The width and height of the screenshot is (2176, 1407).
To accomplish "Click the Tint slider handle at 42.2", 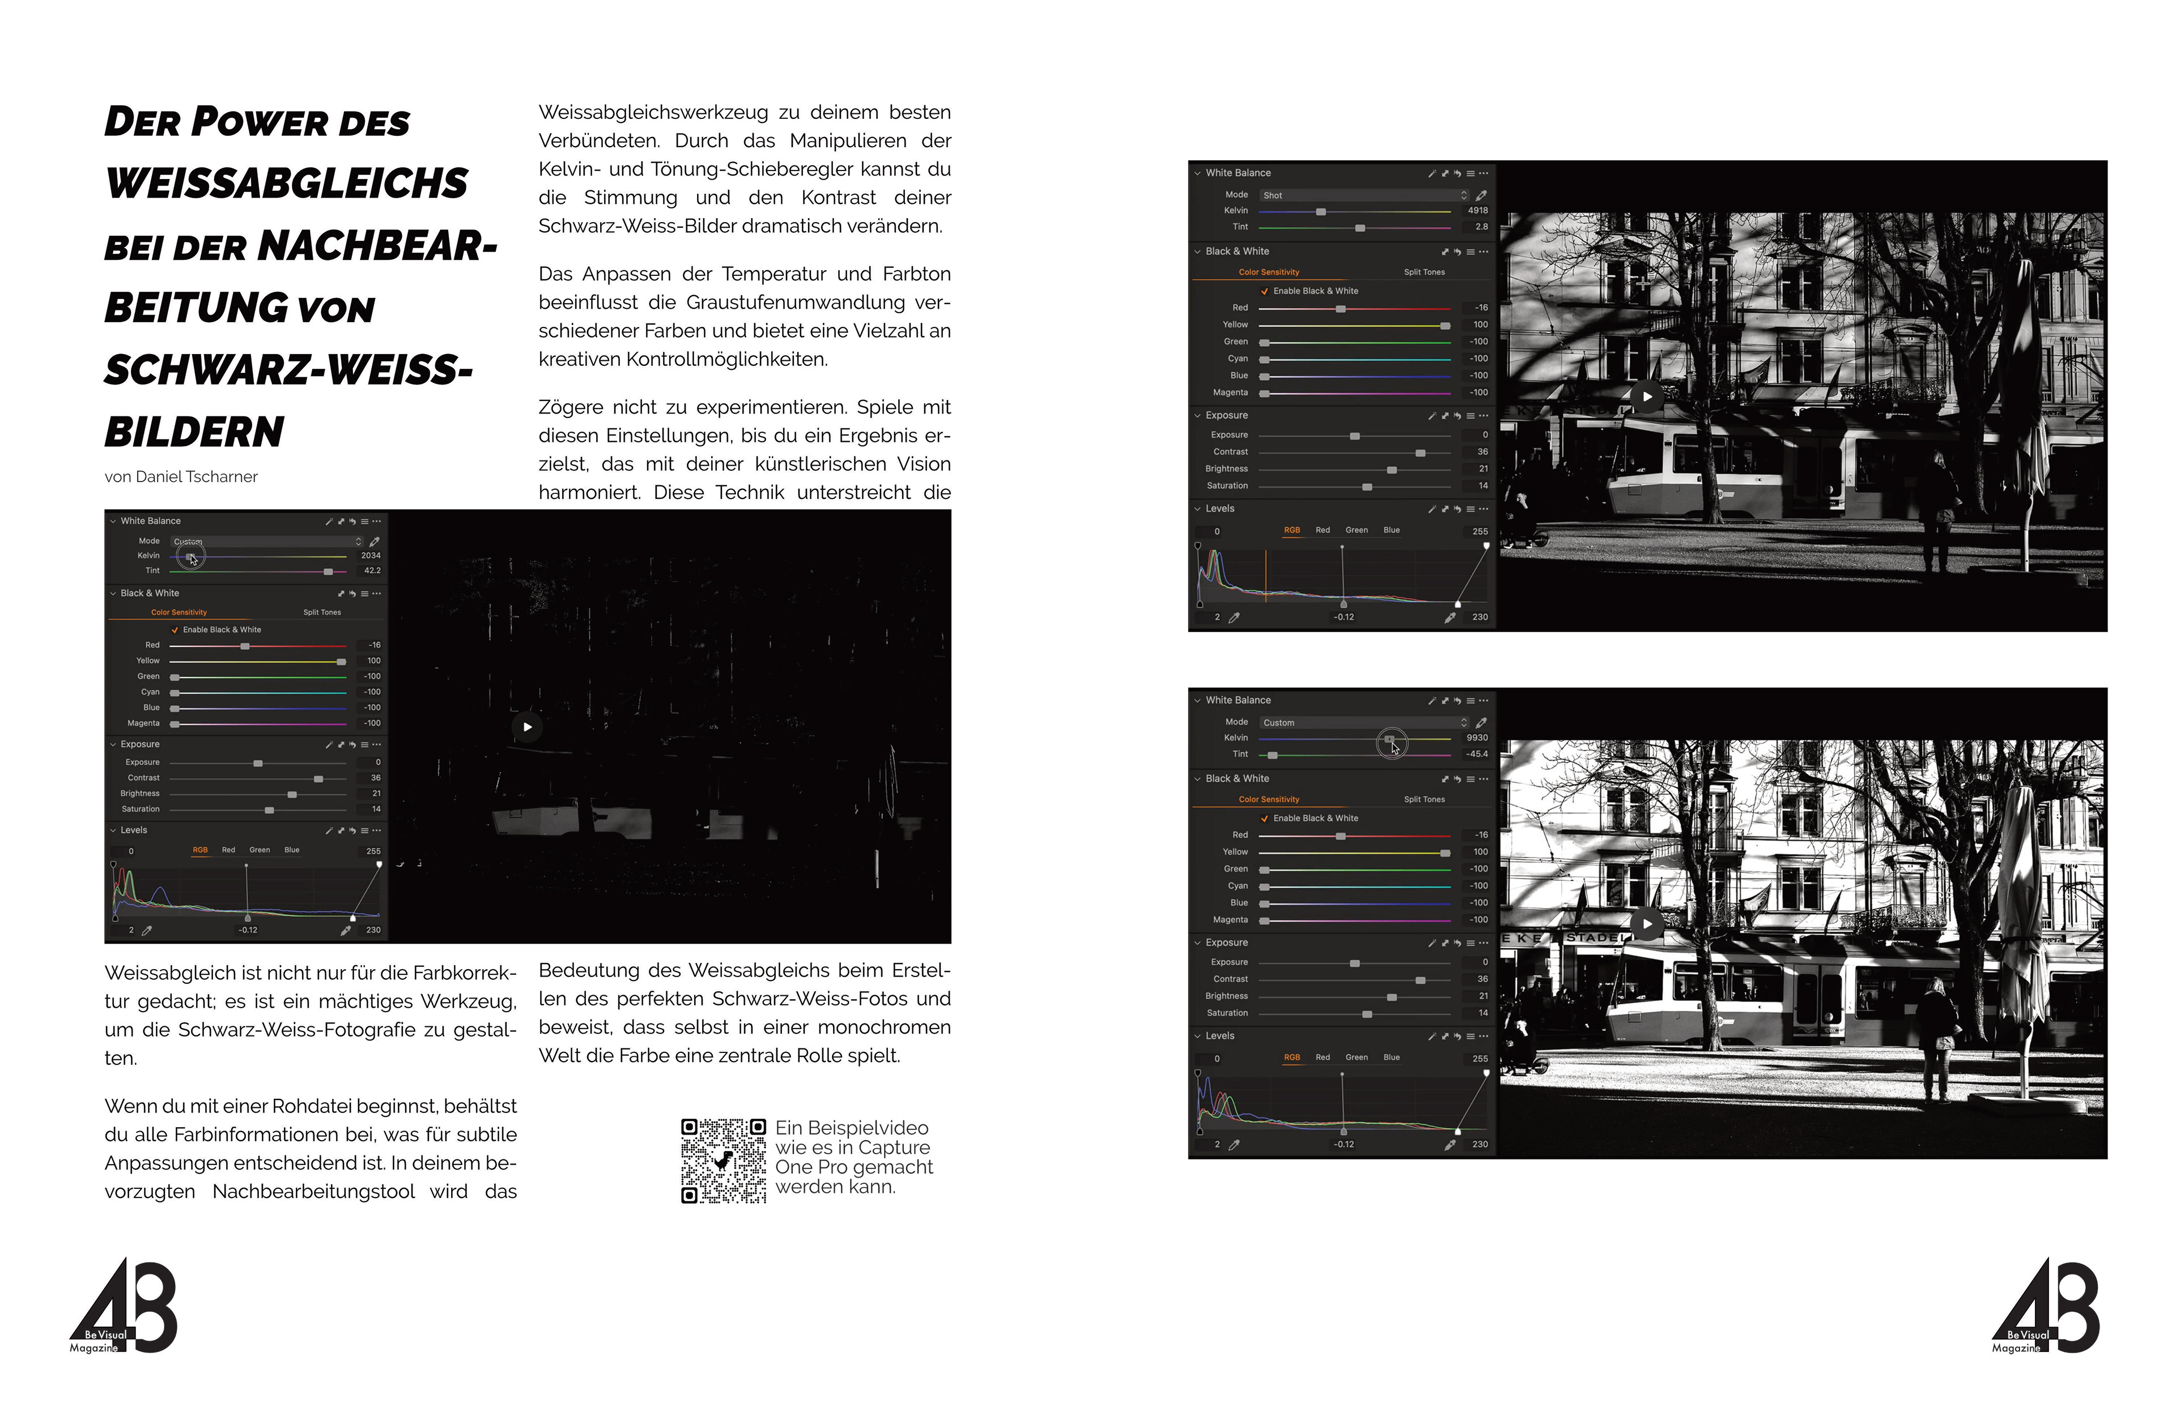I will coord(328,572).
